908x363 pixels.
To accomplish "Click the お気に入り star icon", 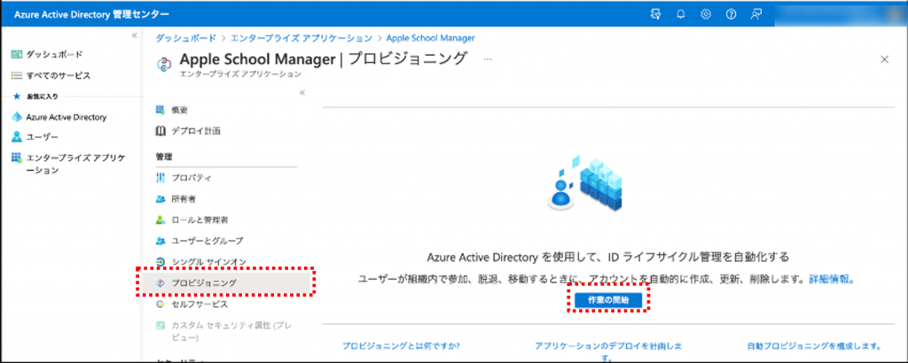I will tap(16, 97).
